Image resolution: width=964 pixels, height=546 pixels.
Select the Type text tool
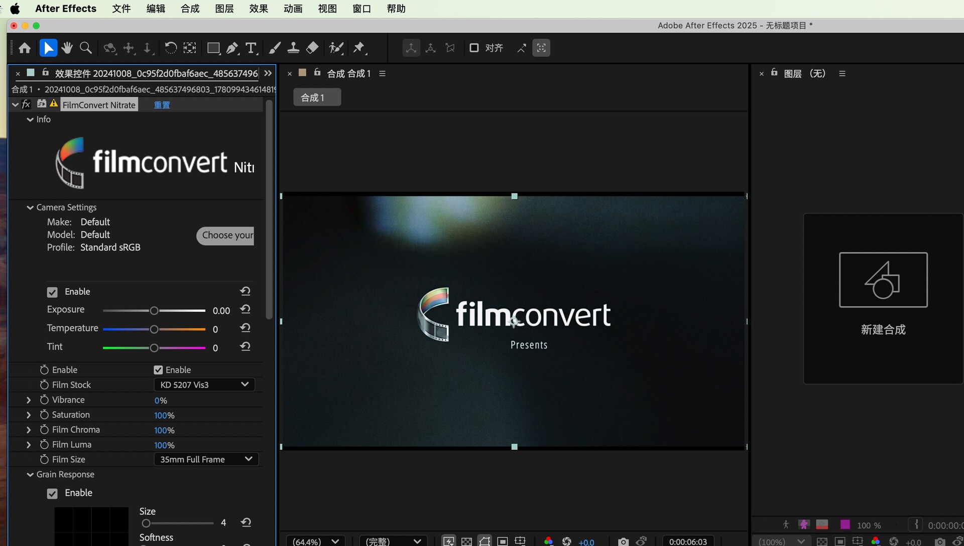point(251,48)
